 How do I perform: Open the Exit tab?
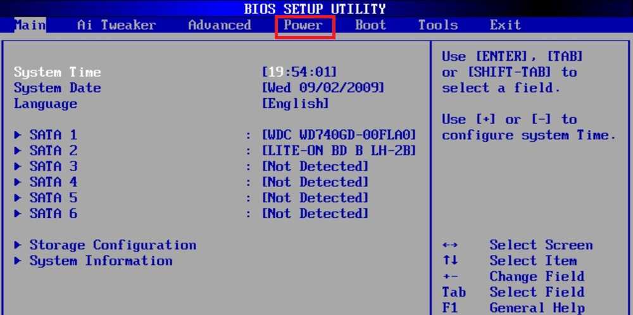(x=505, y=25)
